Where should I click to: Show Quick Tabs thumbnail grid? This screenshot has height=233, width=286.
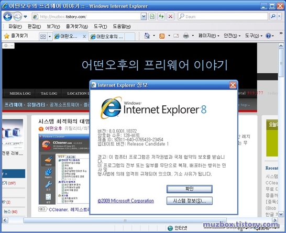point(43,37)
